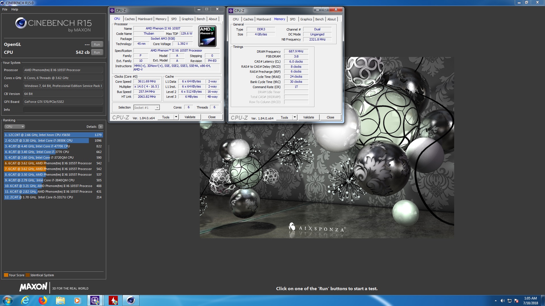Open Socket #1 selection dropdown

coord(146,108)
